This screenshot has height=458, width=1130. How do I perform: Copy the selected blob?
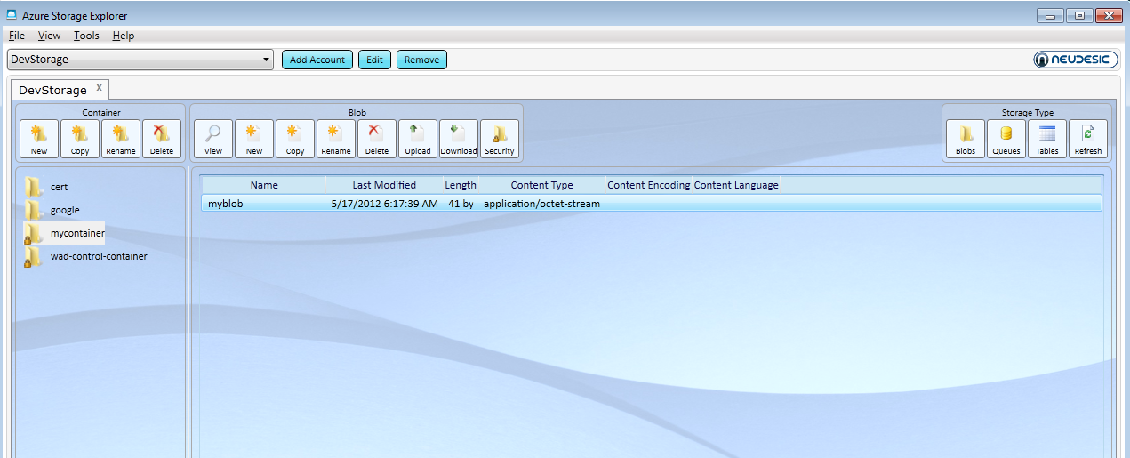click(295, 139)
